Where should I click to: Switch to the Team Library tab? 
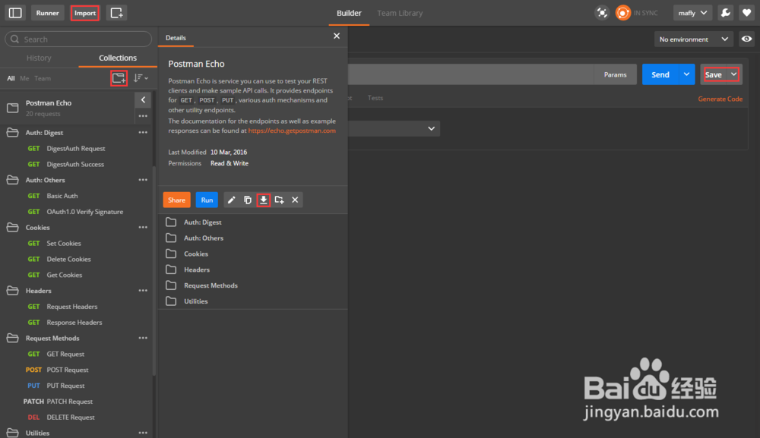coord(400,13)
